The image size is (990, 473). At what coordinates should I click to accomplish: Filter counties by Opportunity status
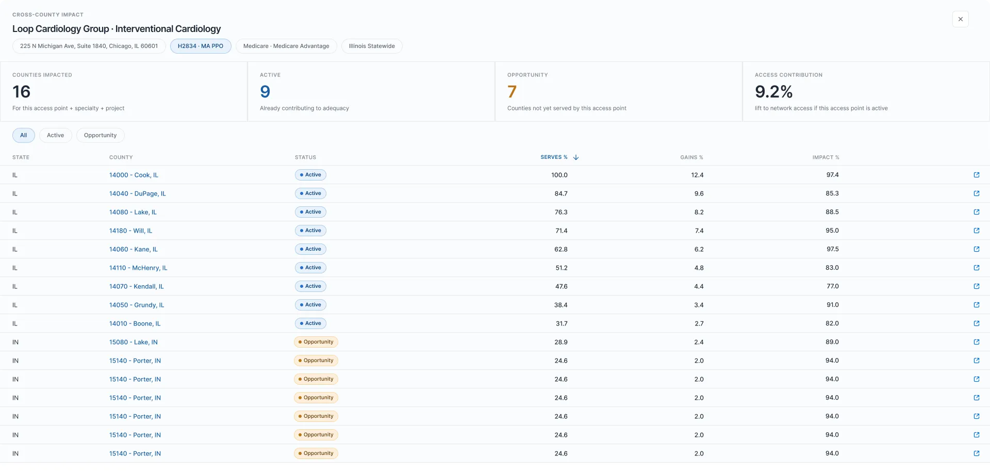(101, 135)
